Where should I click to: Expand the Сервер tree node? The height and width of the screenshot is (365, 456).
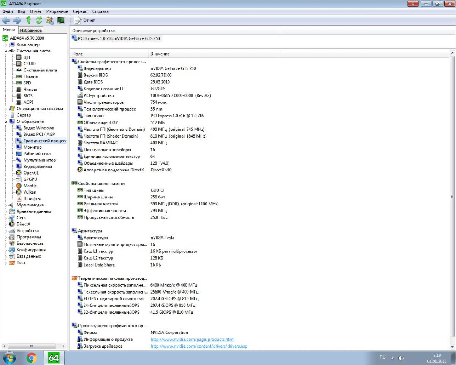tap(6, 115)
